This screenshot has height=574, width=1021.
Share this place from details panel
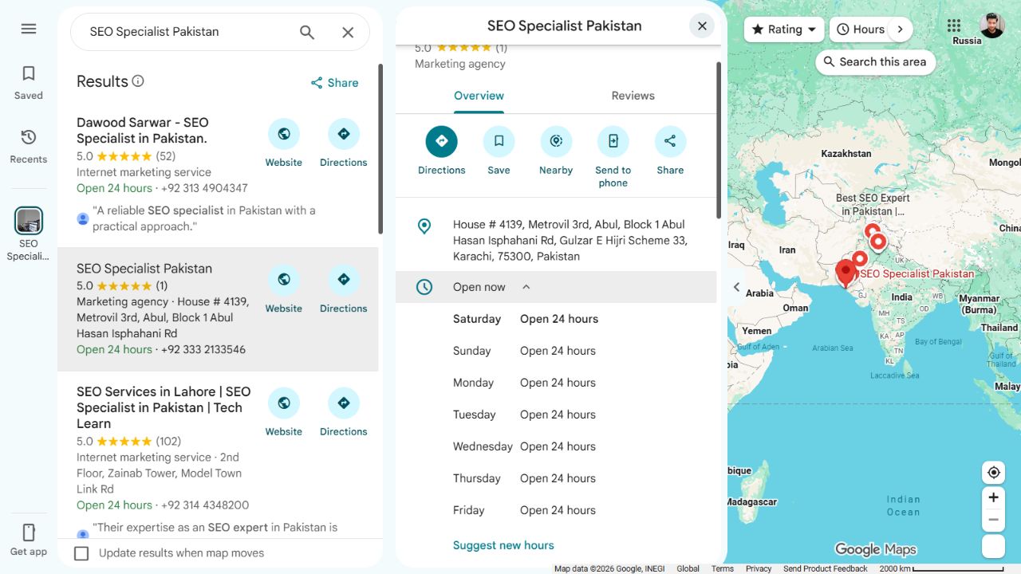(x=670, y=151)
